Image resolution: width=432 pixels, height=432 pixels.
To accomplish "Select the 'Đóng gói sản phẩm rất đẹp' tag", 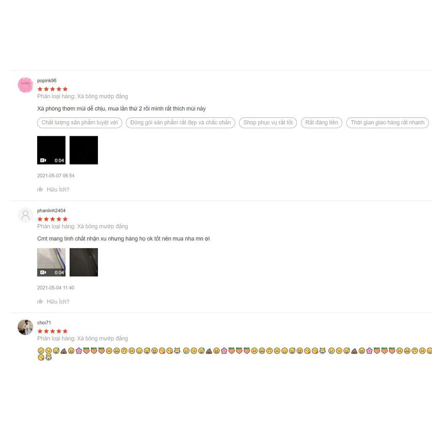I will pyautogui.click(x=181, y=123).
